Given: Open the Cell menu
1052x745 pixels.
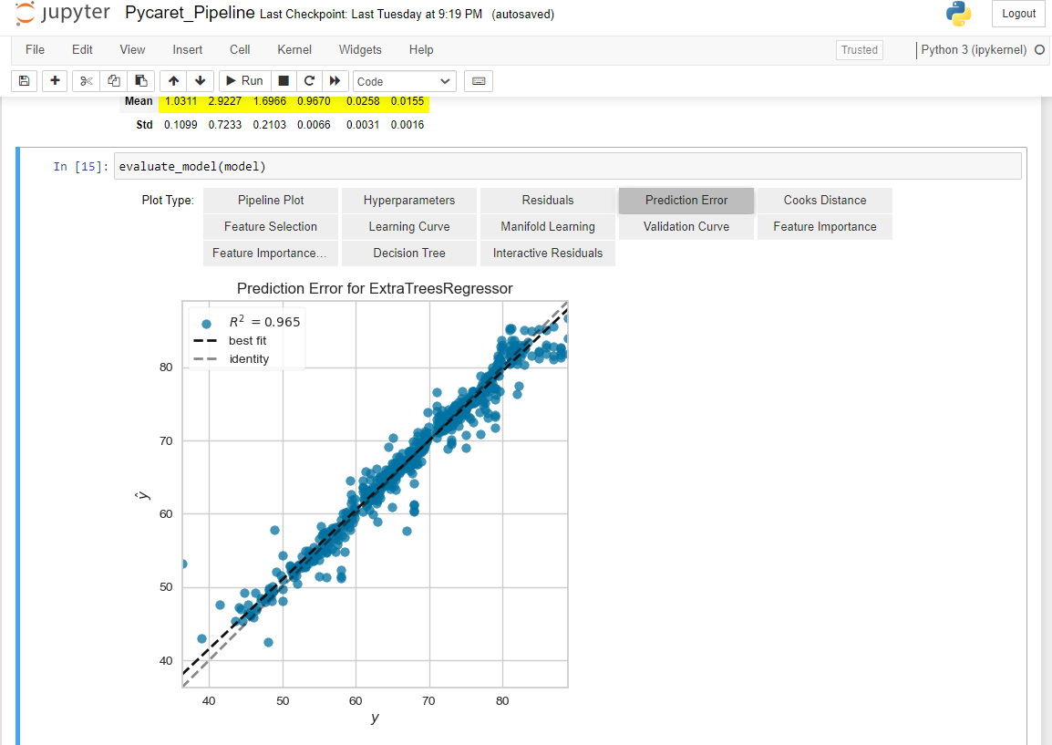Looking at the screenshot, I should tap(240, 50).
